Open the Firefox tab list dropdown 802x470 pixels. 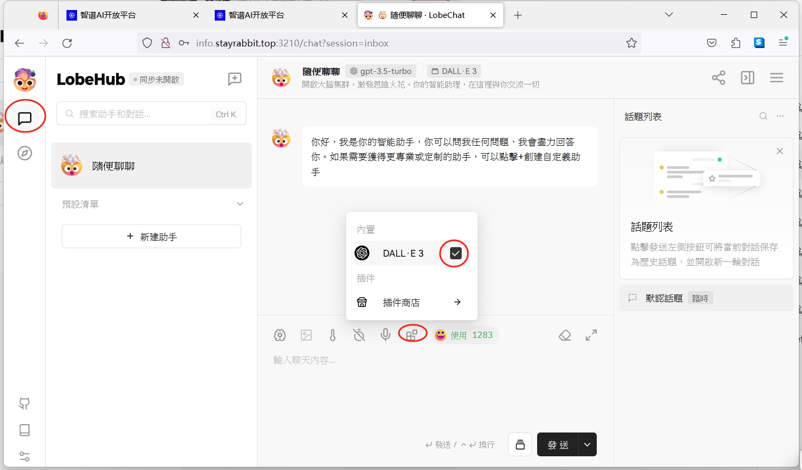pos(669,15)
